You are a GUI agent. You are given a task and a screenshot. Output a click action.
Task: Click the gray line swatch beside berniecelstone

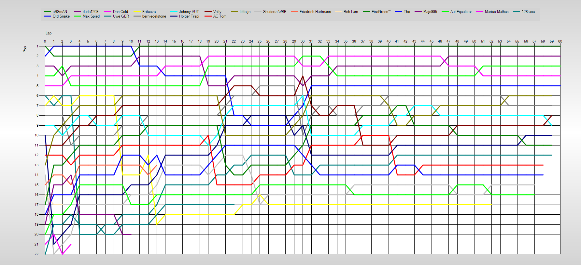pos(137,16)
